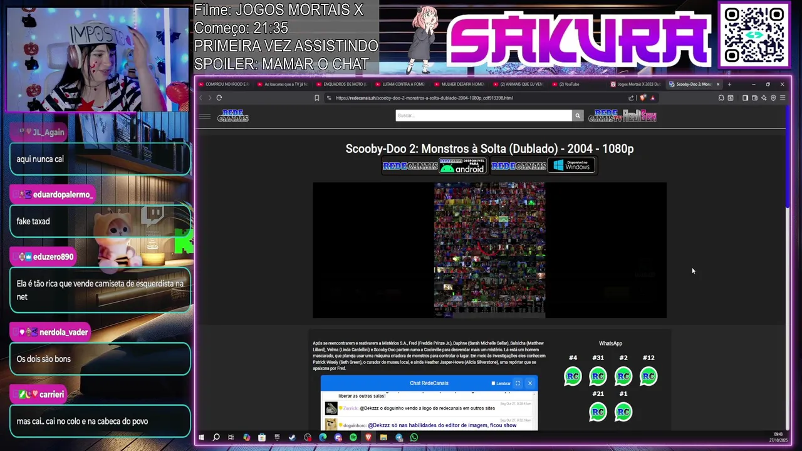Open WhatsApp group #4 icon
The width and height of the screenshot is (802, 451).
[x=573, y=376]
